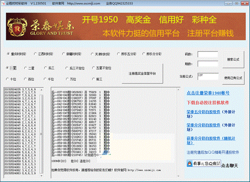Open the 荣泰五分彩自投软件 link
The height and width of the screenshot is (182, 250).
(203, 112)
